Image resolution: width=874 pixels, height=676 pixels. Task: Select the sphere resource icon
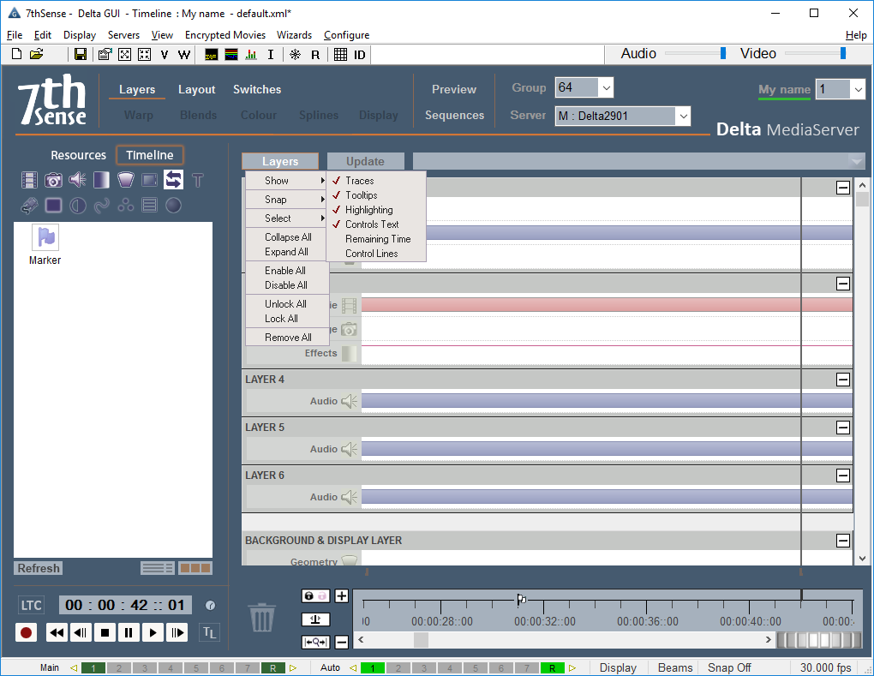(173, 206)
